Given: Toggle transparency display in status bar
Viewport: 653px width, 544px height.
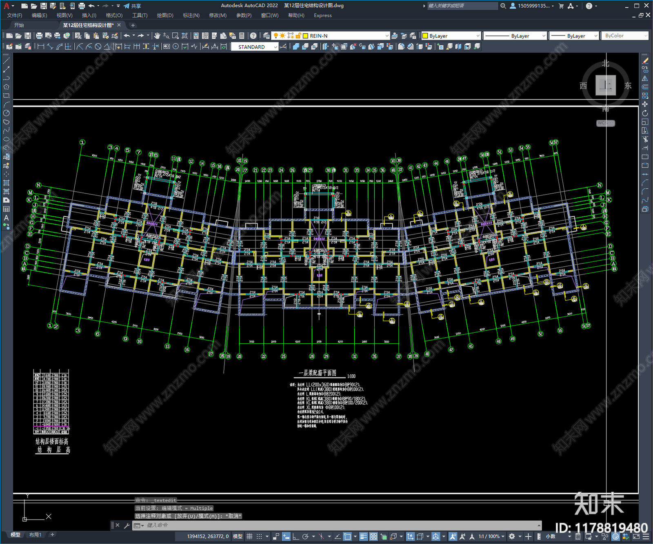Looking at the screenshot, I should [x=373, y=536].
